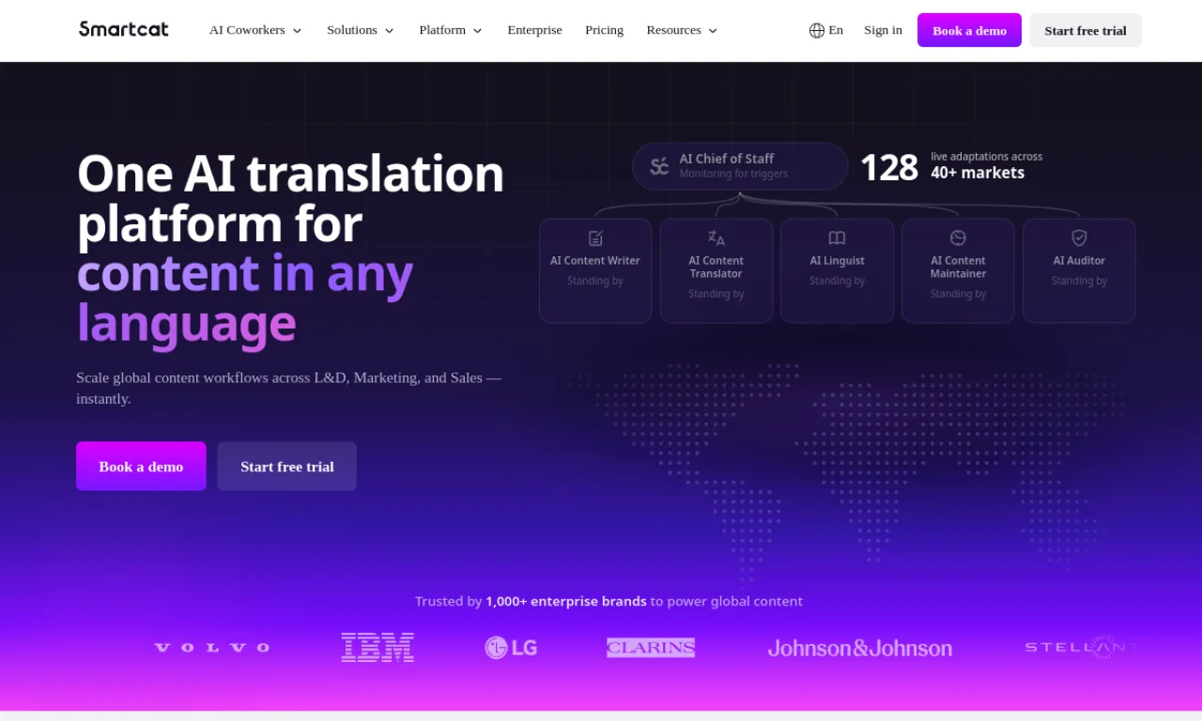Click the AI Content Maintainer card label
1202x721 pixels.
[x=958, y=268]
